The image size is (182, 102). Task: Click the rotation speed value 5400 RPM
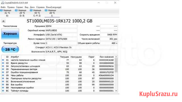tap(109, 35)
